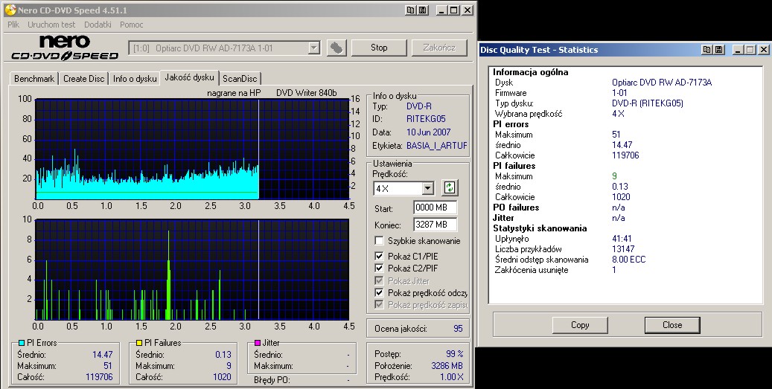Click PI errors średnio 14.47 in Statistics
Screen dimensions: 772x389
click(622, 145)
